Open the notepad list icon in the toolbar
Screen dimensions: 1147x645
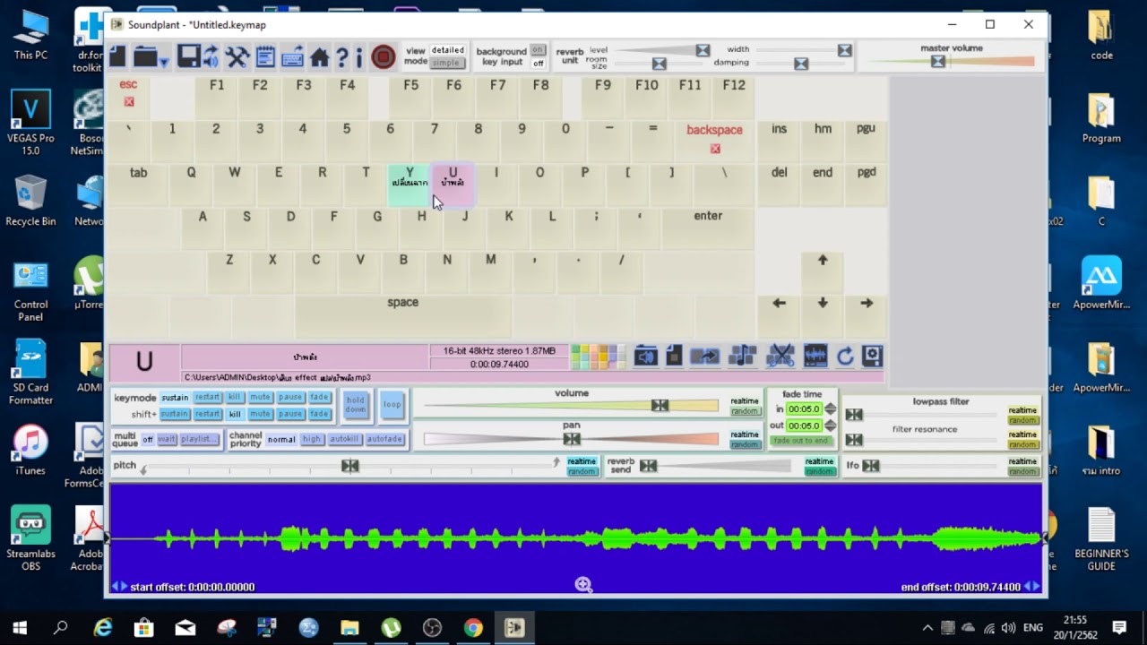pyautogui.click(x=265, y=57)
